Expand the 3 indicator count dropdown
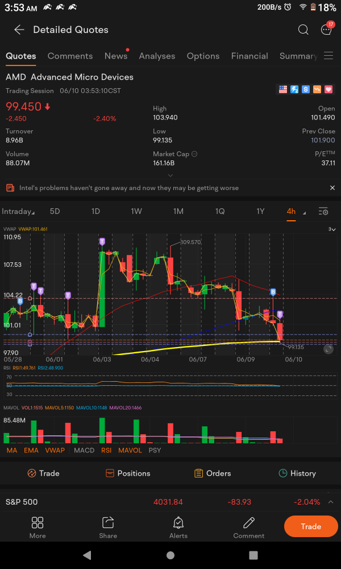The image size is (341, 569). 332,229
